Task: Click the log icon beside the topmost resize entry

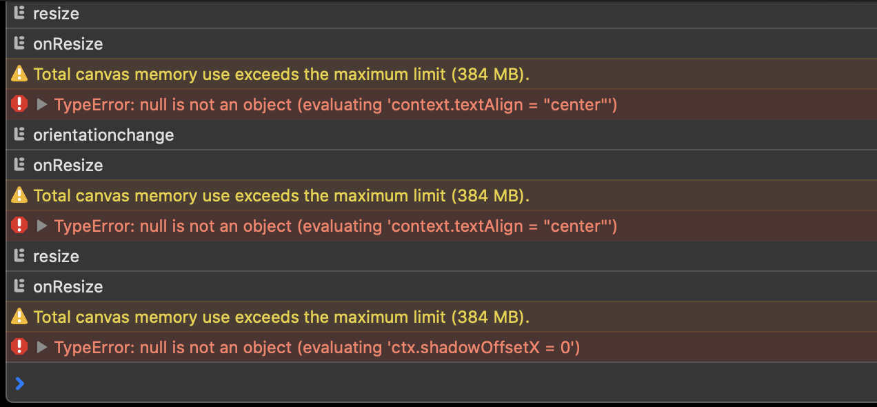Action: click(x=19, y=13)
